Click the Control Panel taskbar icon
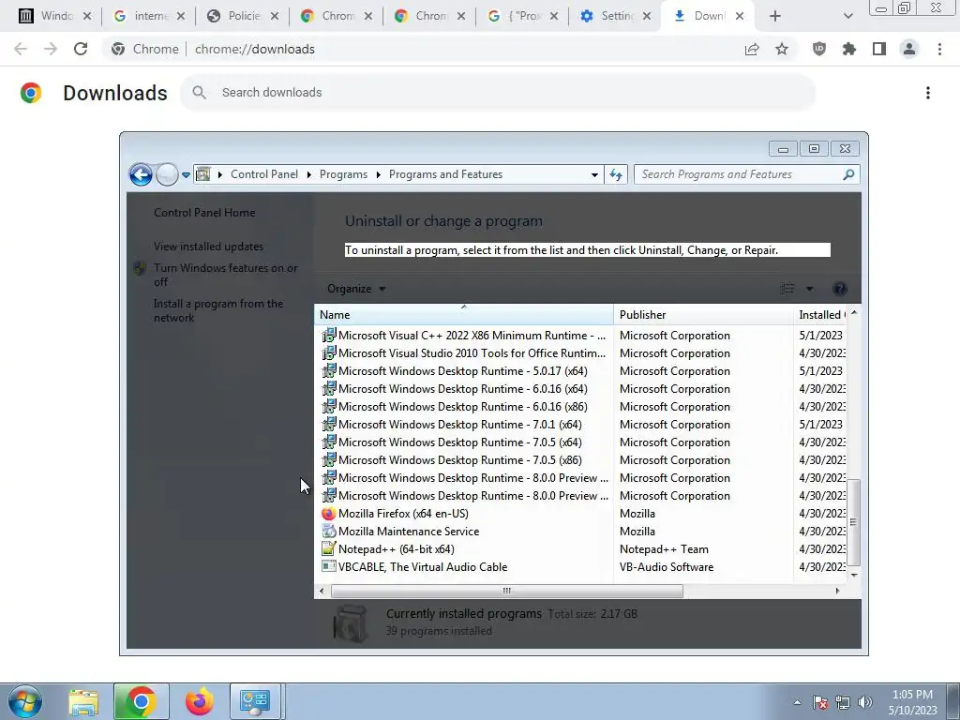This screenshot has height=720, width=960. [255, 701]
